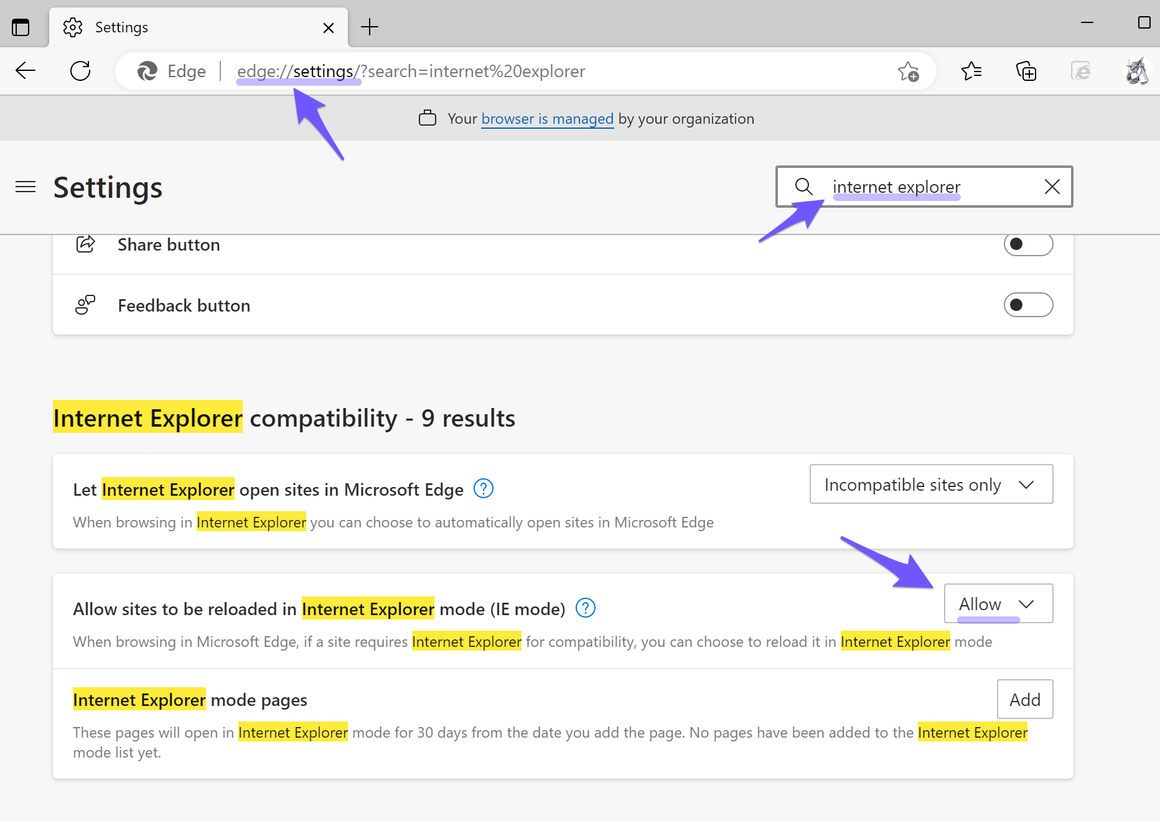Maximize the Edge window
This screenshot has height=821, width=1160.
pyautogui.click(x=1144, y=23)
